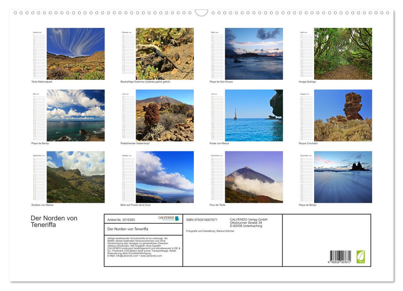
Task: Click the ISBN 9783516007671 text
Action: 202,219
